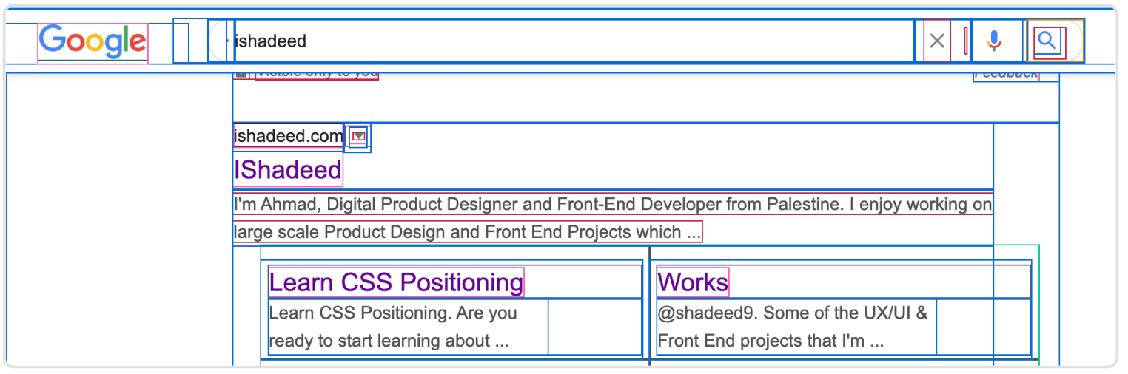Click the blue magnifying glass search icon
Viewport: 1128px width, 374px height.
pos(1047,41)
